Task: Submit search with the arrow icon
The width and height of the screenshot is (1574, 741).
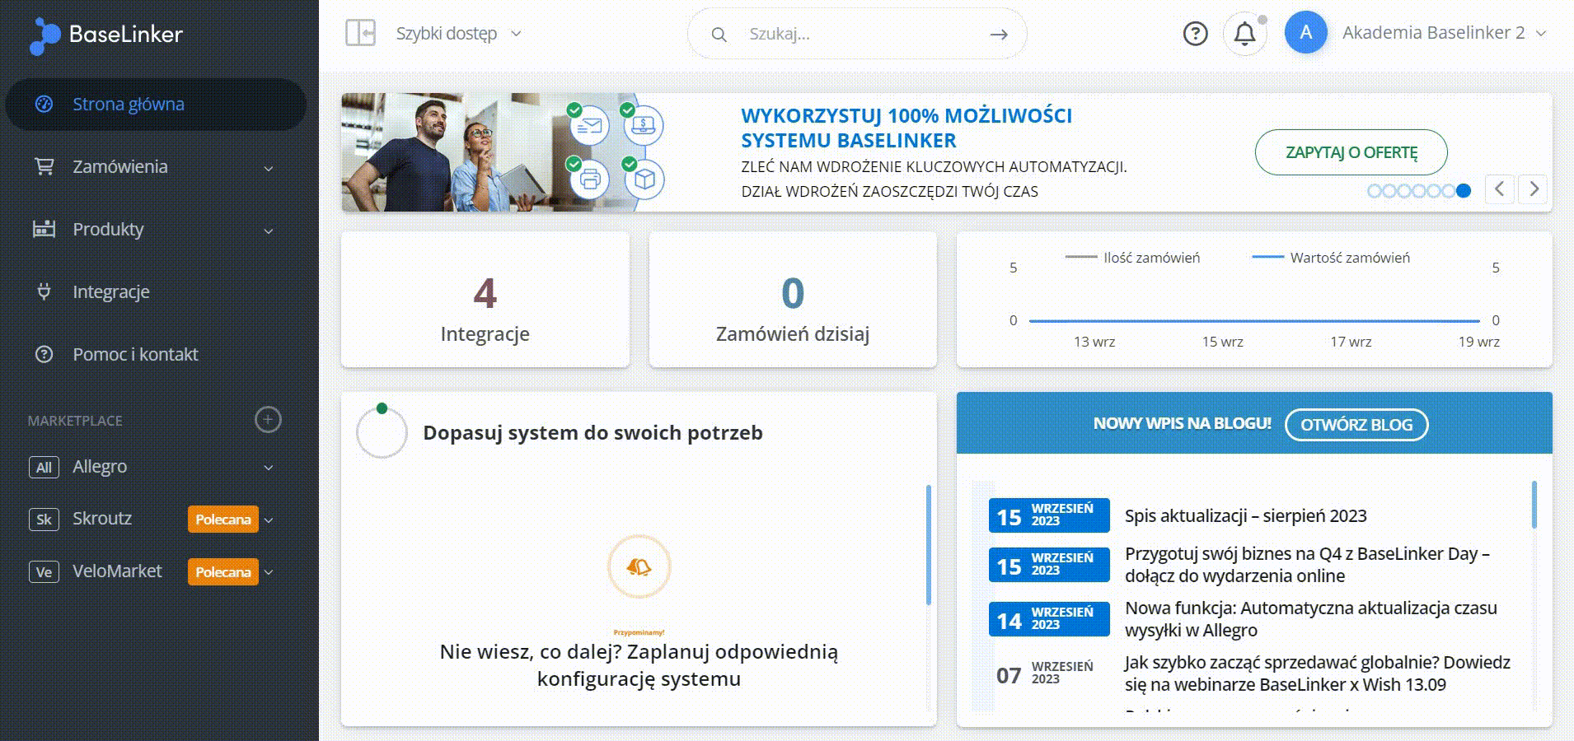Action: [x=999, y=35]
